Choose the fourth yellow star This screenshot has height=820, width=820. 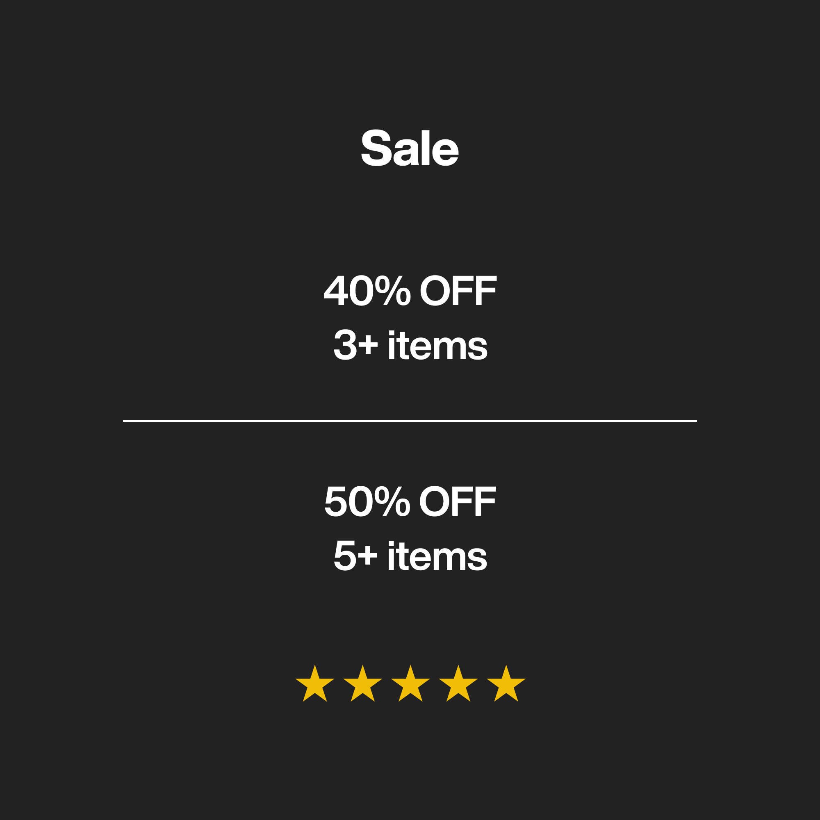[458, 684]
